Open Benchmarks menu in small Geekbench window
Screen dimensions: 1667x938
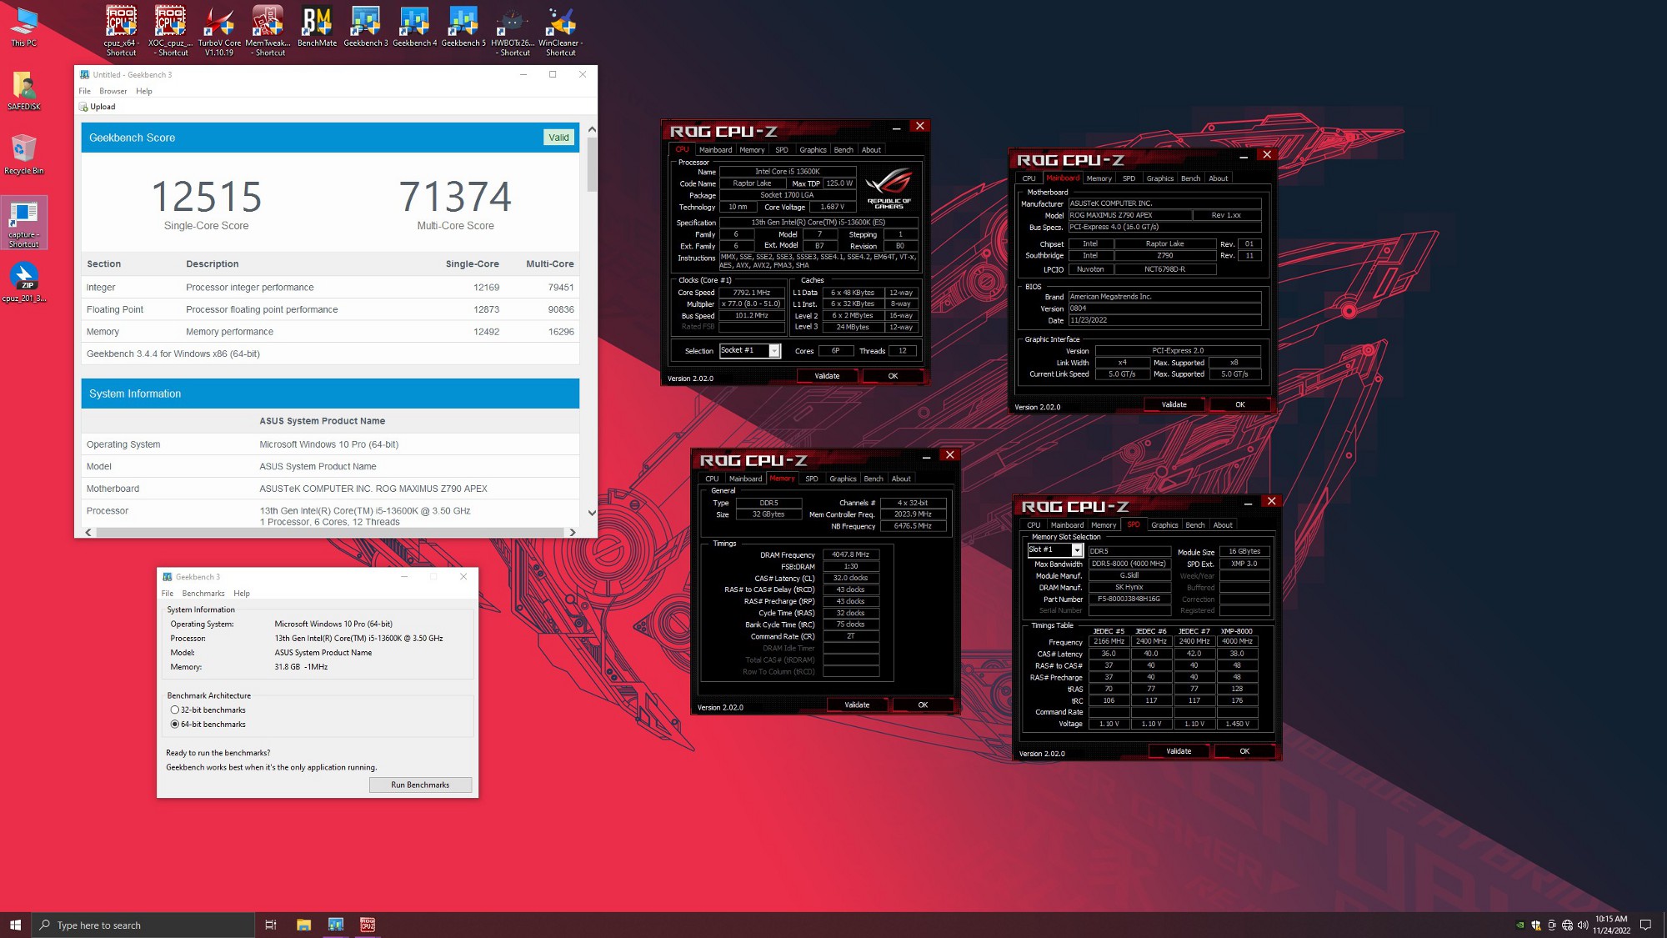pyautogui.click(x=203, y=594)
